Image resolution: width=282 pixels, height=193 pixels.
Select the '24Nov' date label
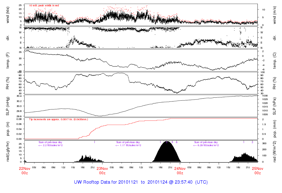coord(180,169)
